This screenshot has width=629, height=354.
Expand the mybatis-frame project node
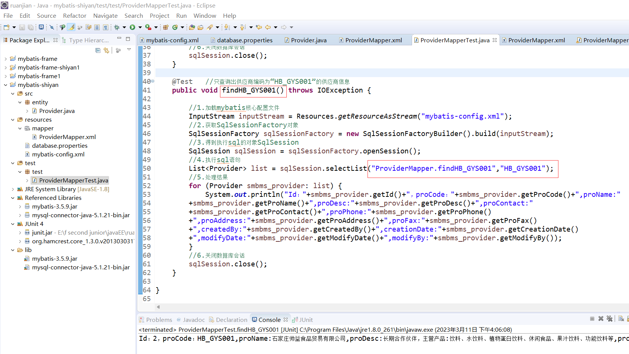coord(6,59)
